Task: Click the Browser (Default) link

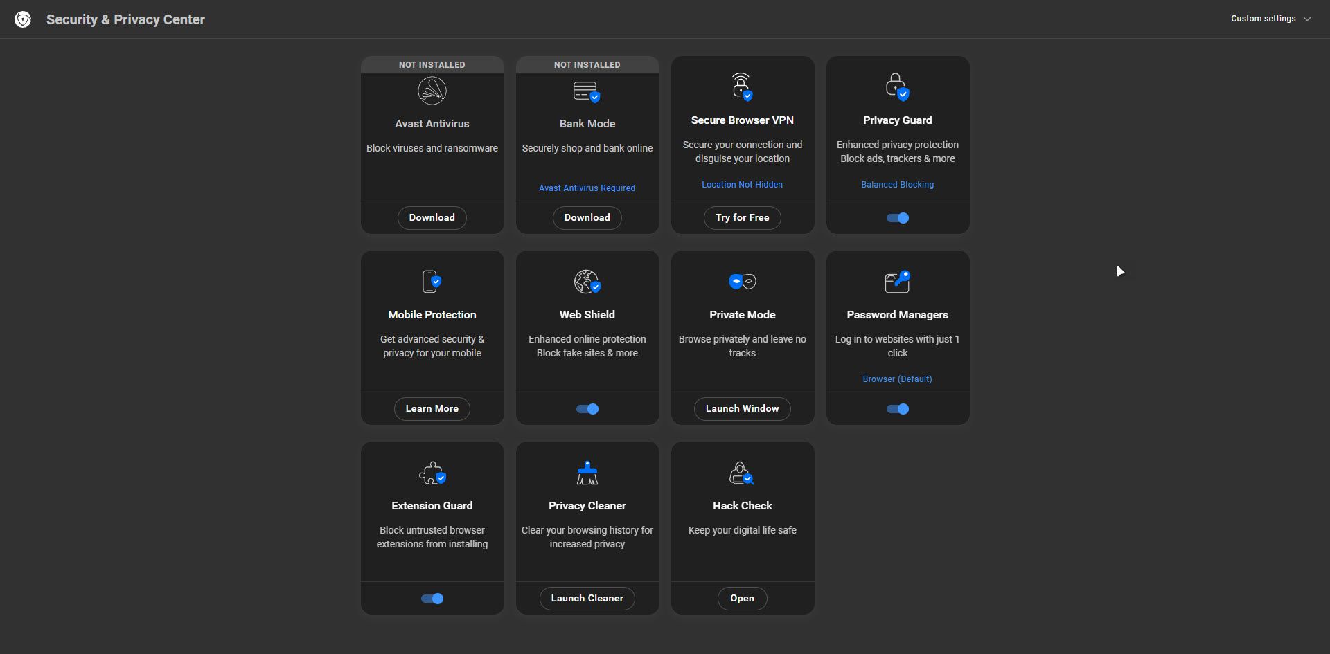Action: (898, 379)
